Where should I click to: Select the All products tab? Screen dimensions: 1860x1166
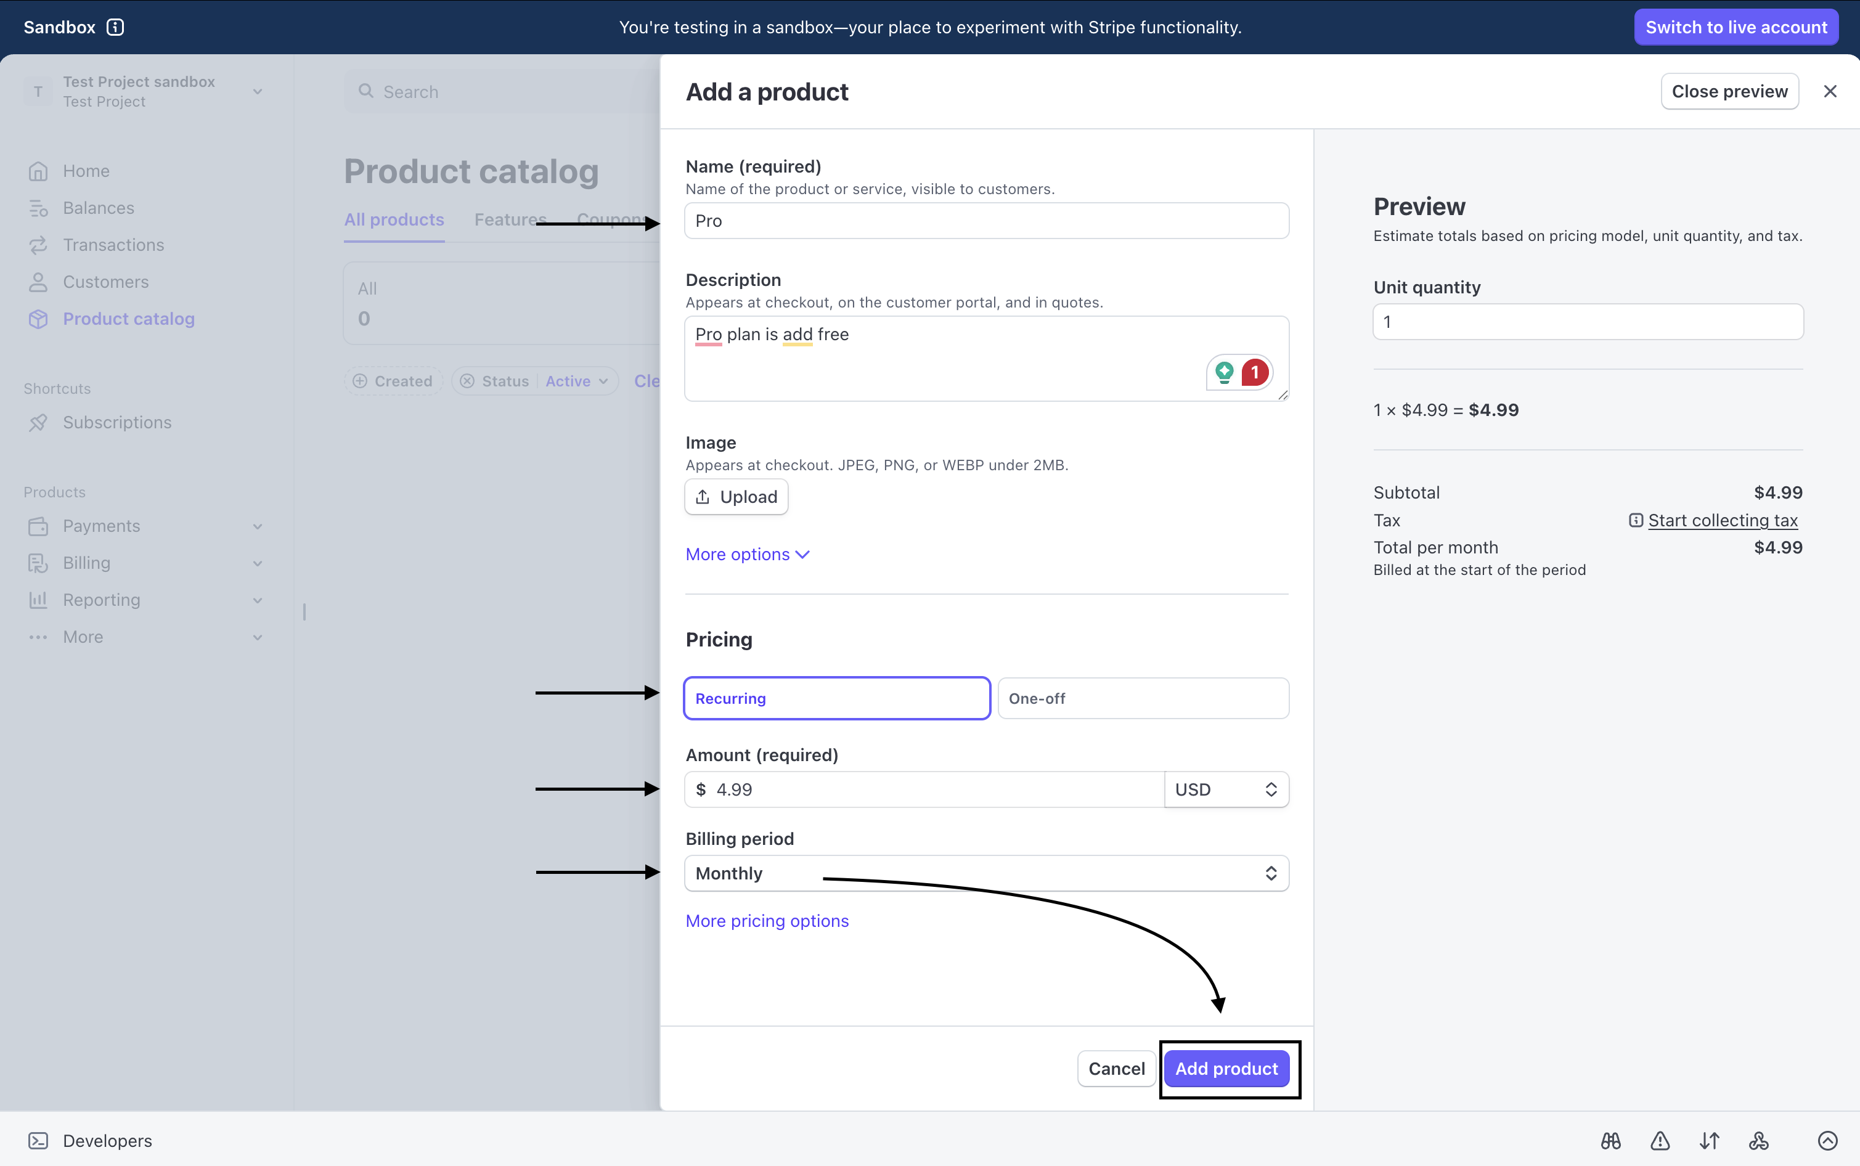[x=394, y=219]
